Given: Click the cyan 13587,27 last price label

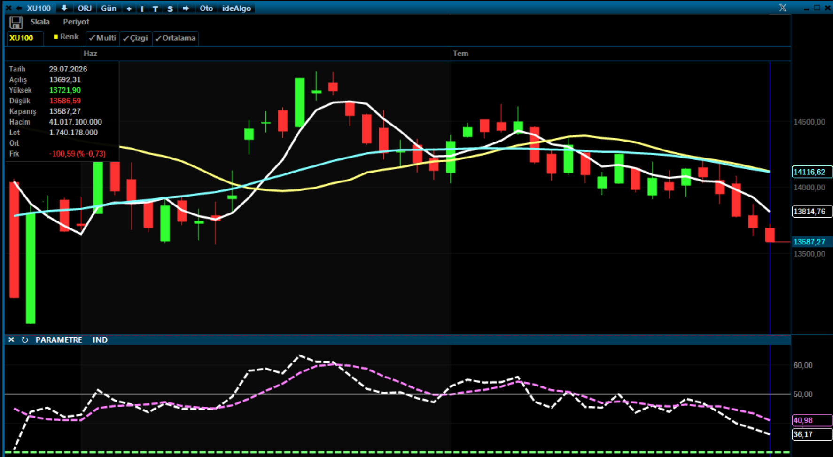Looking at the screenshot, I should (x=812, y=242).
